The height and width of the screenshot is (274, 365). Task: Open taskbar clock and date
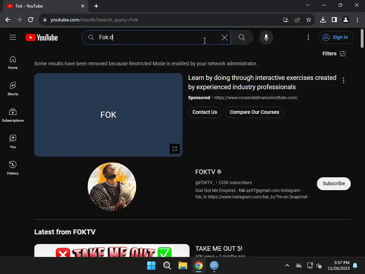pos(339,265)
